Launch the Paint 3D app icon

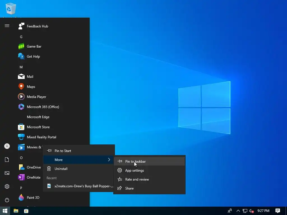(x=21, y=197)
